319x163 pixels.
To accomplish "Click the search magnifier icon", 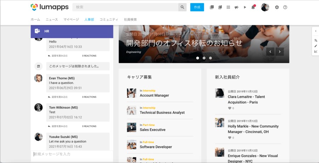I will (x=182, y=7).
